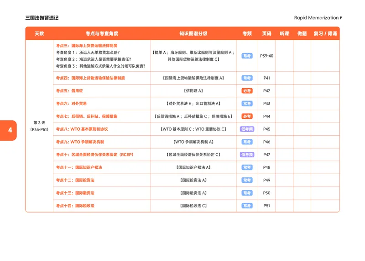This screenshot has height=261, width=365.
Task: Click page number P49
Action: pyautogui.click(x=267, y=180)
